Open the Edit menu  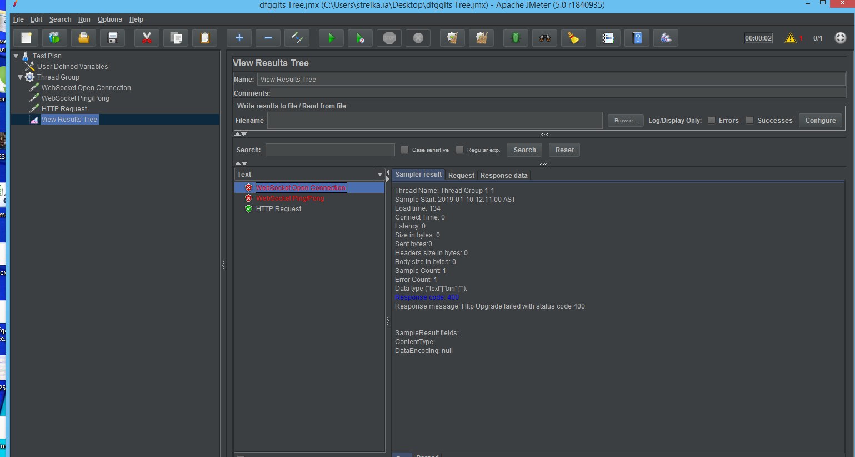(36, 19)
